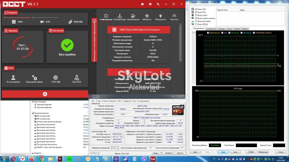Open OCCT info (i) icon
The width and height of the screenshot is (289, 162).
[142, 4]
